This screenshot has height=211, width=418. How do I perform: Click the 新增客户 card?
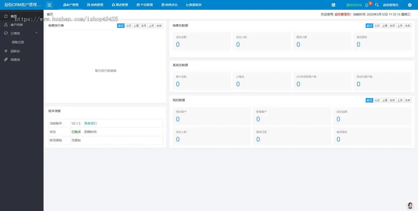[x=292, y=116]
